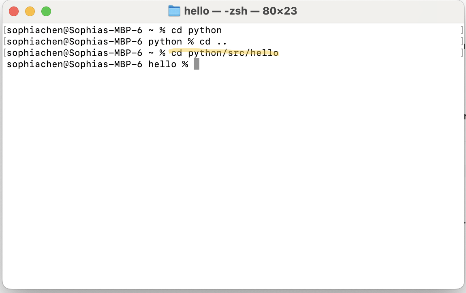Click the "cd .." command text

click(213, 42)
